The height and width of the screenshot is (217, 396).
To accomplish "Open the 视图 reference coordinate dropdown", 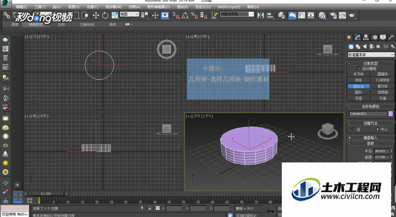I will click(129, 14).
